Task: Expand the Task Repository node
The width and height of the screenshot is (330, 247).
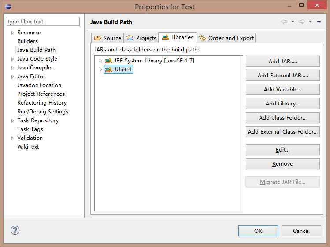Action: coord(12,120)
